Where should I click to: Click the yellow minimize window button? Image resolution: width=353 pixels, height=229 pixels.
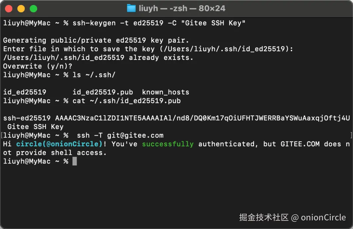[21, 9]
